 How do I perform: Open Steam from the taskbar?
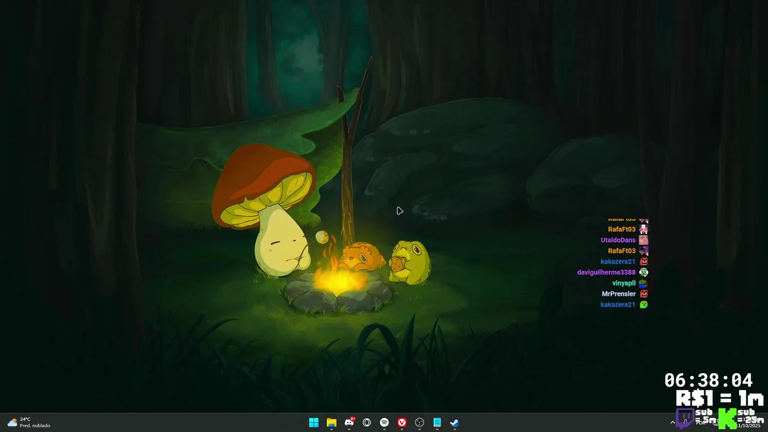click(455, 422)
